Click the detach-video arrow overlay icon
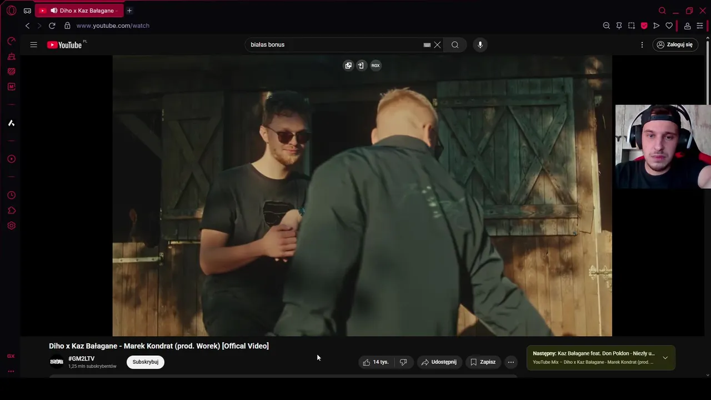Screen dimensions: 711x400 pyautogui.click(x=361, y=66)
